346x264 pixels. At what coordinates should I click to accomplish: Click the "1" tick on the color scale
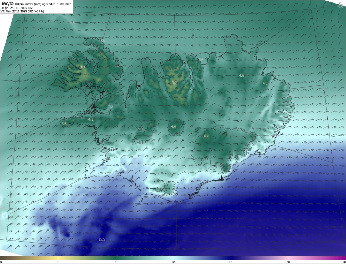pyautogui.click(x=58, y=262)
